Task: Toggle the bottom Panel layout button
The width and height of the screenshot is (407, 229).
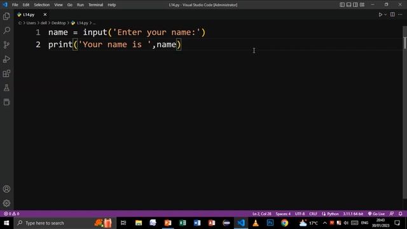Action: click(348, 4)
